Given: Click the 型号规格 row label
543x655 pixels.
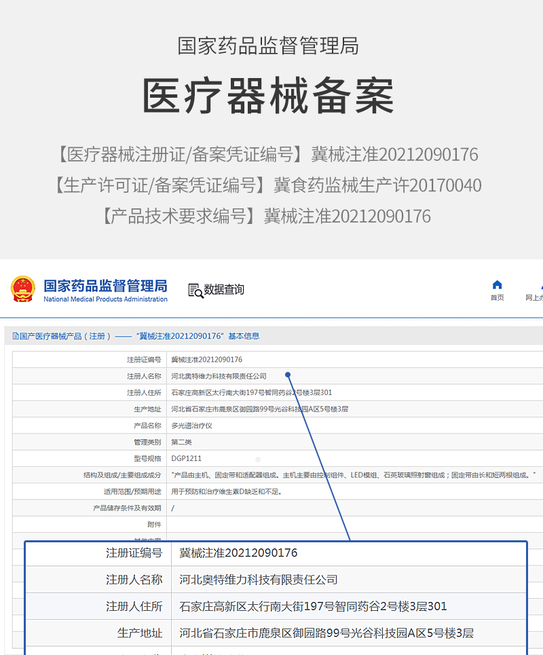Looking at the screenshot, I should [147, 459].
